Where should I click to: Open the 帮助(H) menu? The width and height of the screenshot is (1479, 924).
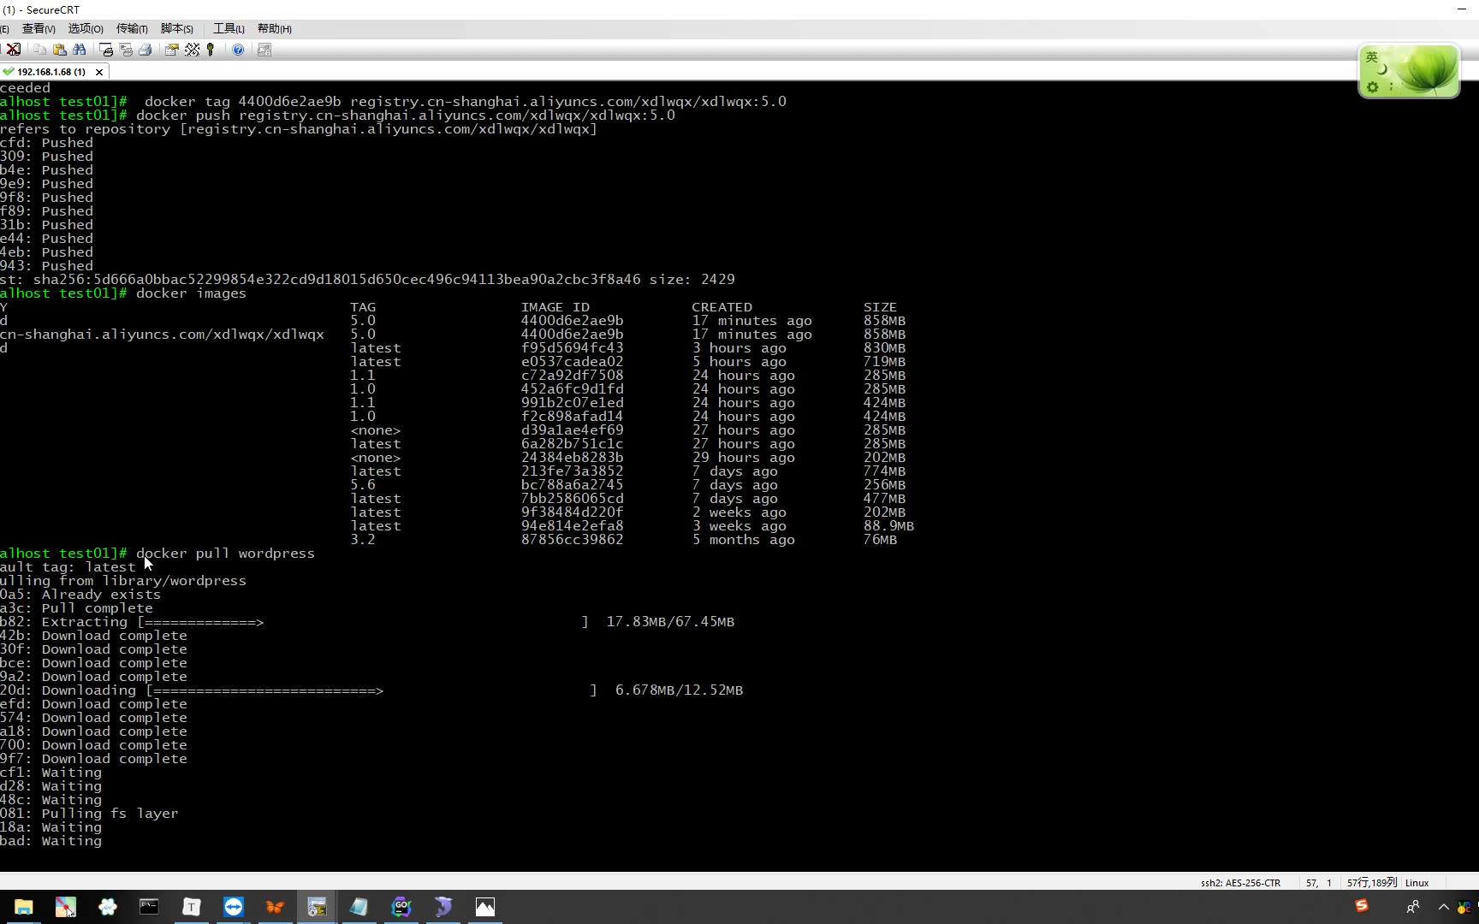(275, 29)
